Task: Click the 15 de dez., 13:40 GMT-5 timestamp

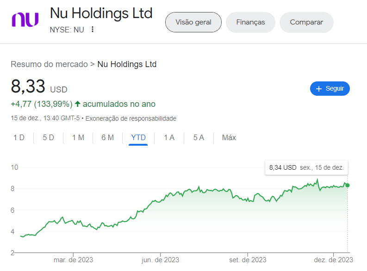Action: tap(45, 118)
